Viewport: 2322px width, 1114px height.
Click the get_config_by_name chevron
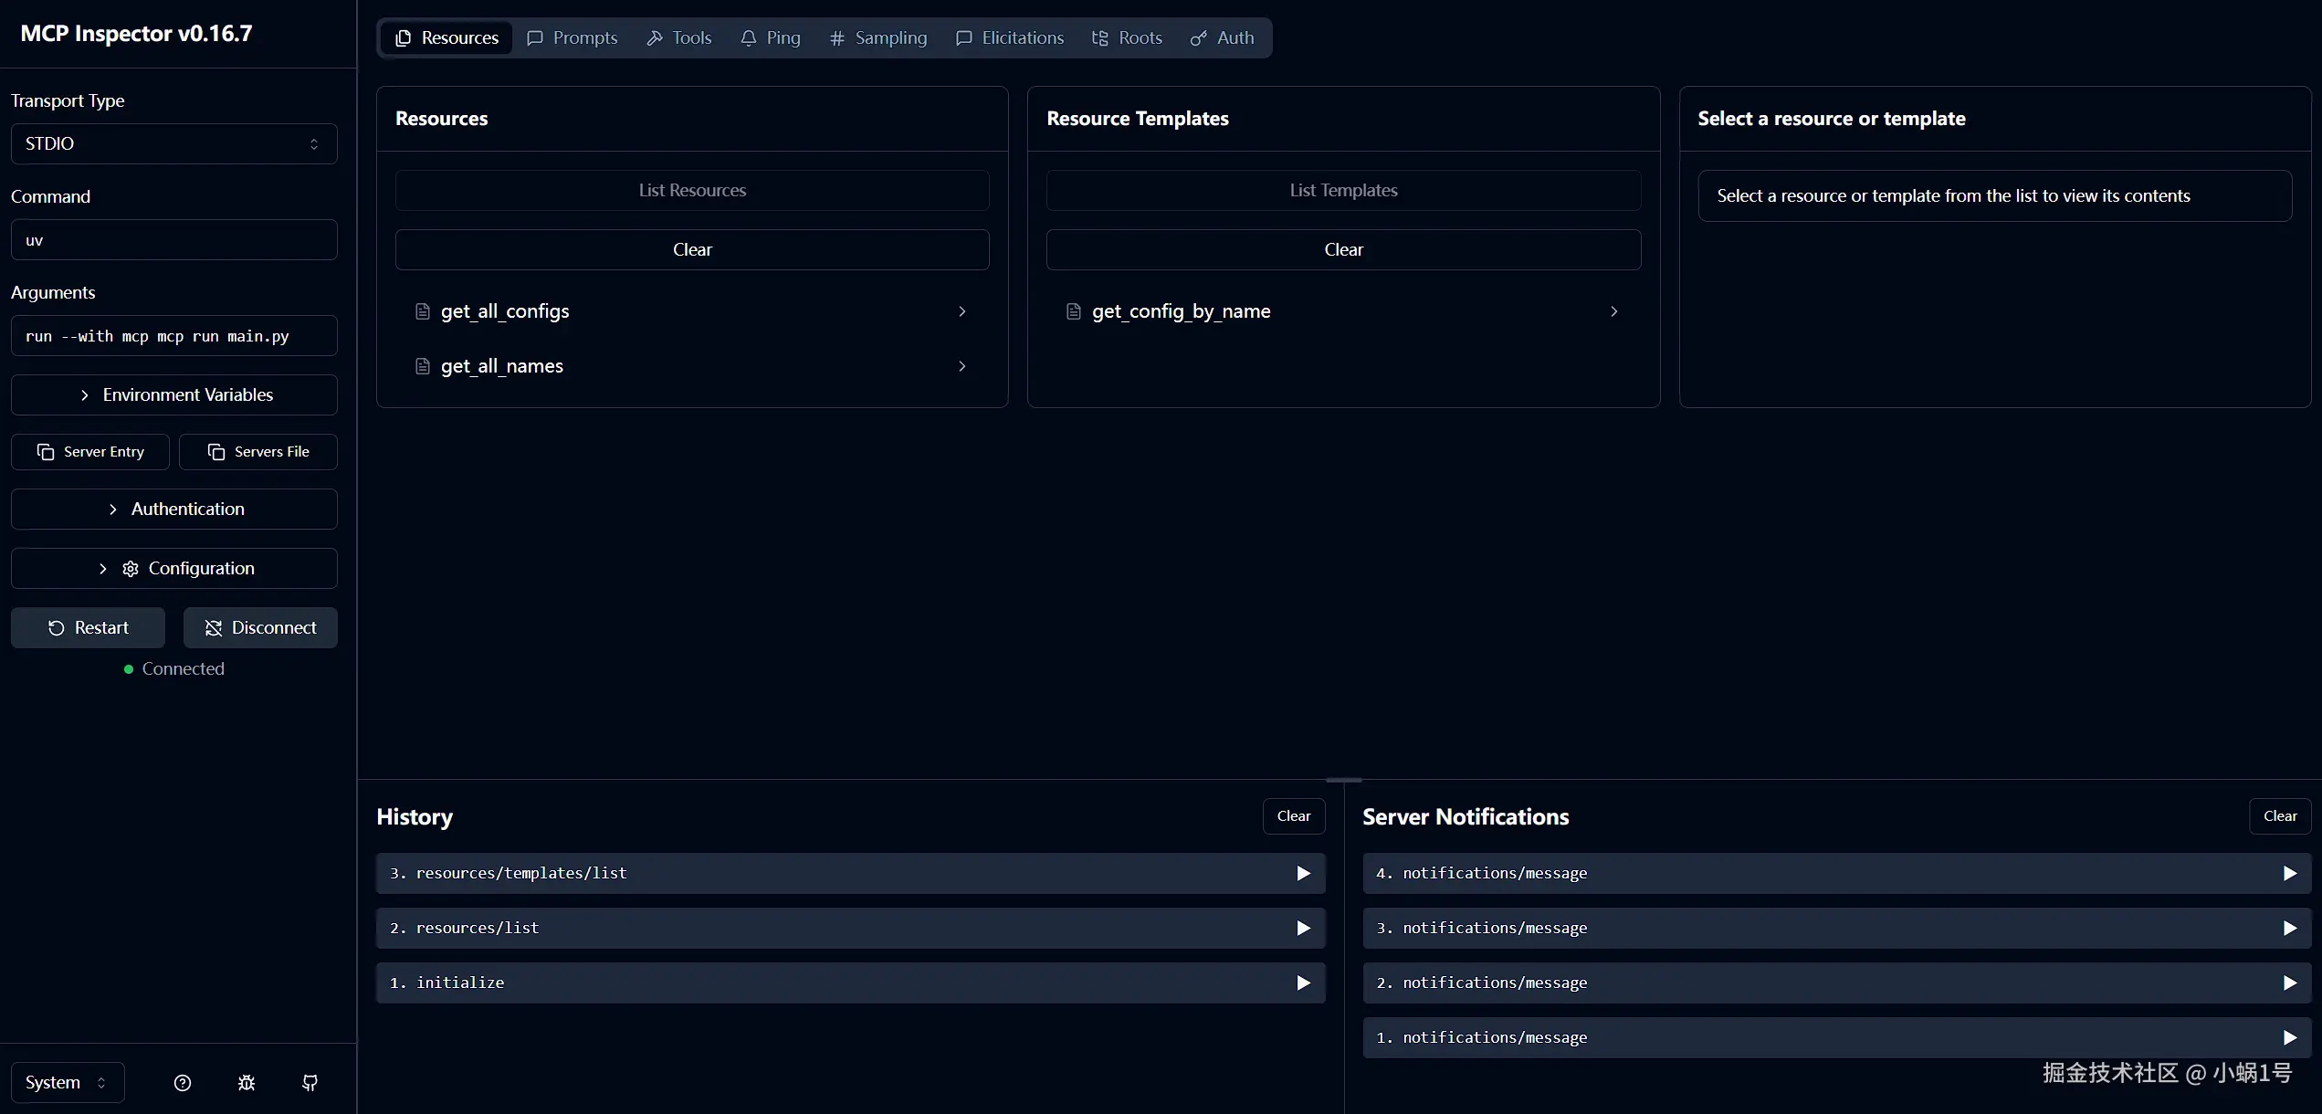click(x=1613, y=311)
